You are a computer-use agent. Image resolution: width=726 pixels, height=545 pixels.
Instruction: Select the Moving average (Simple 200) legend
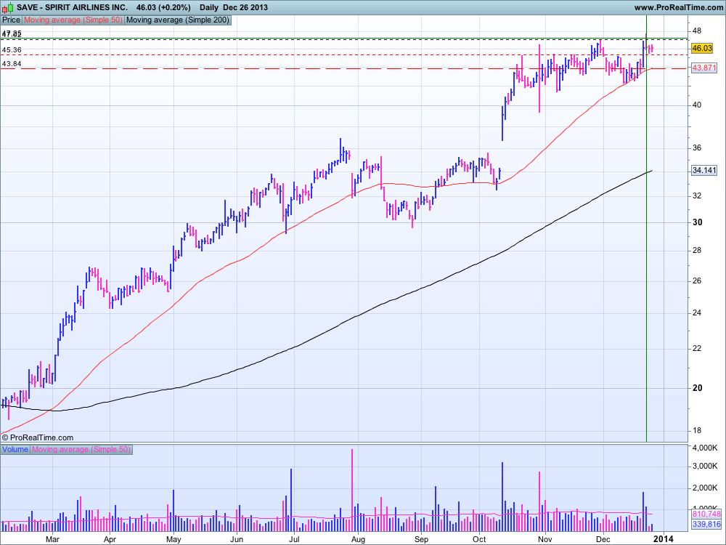coord(177,20)
